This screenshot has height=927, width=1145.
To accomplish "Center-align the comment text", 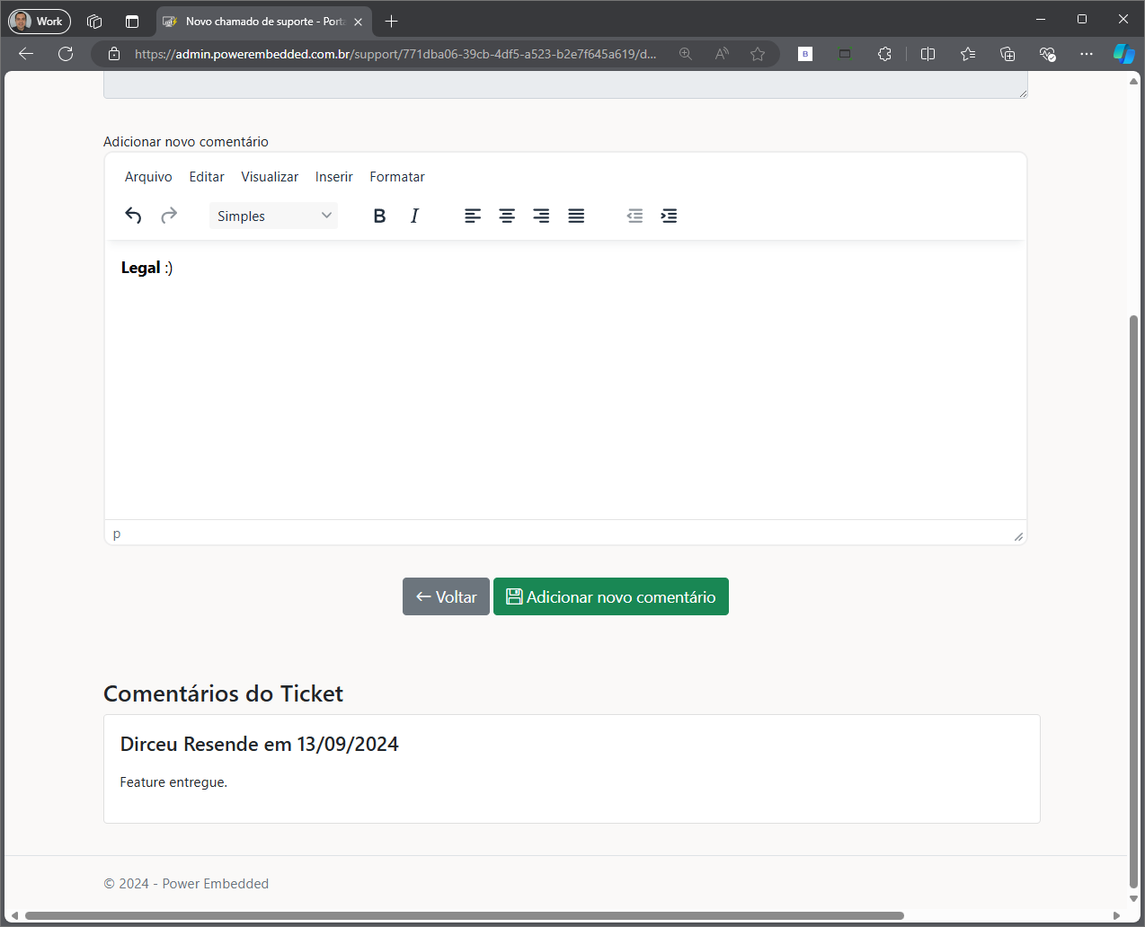I will (x=507, y=216).
